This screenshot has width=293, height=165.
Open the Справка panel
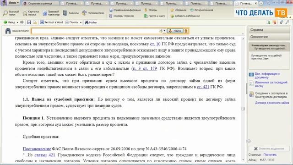269,30
